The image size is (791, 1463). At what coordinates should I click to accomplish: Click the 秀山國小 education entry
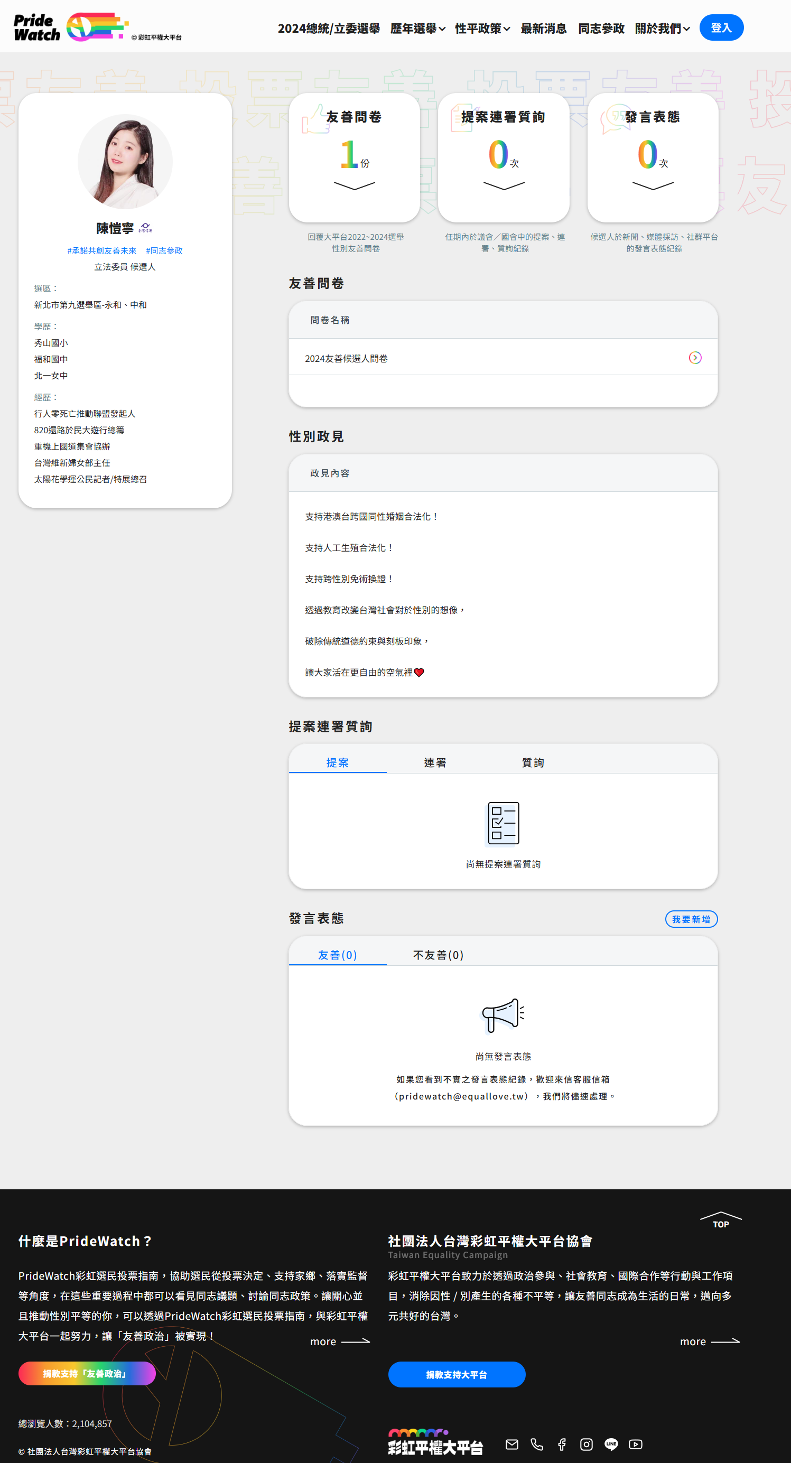coord(51,343)
